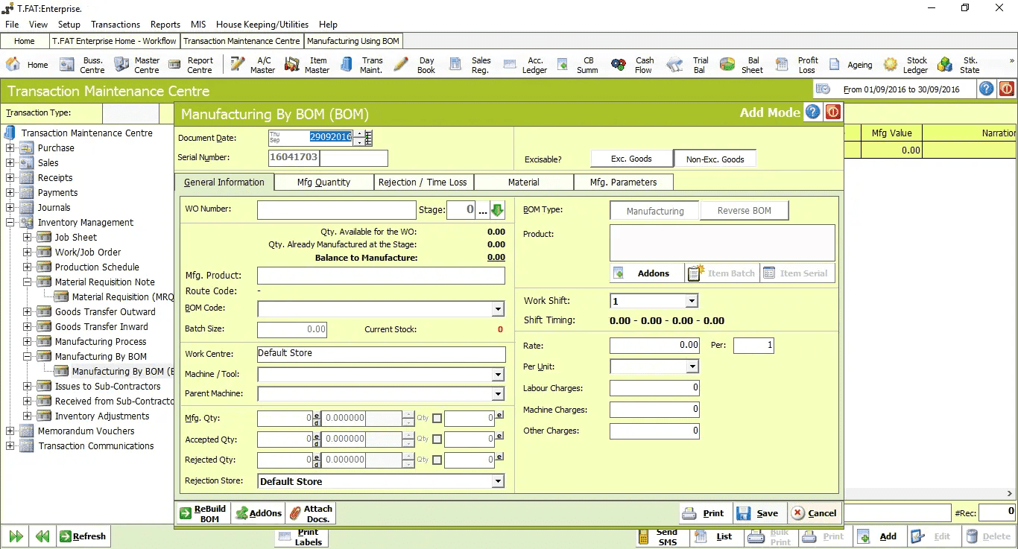This screenshot has height=549, width=1018.
Task: Switch to the Mfg Quantity tab
Action: click(x=323, y=182)
